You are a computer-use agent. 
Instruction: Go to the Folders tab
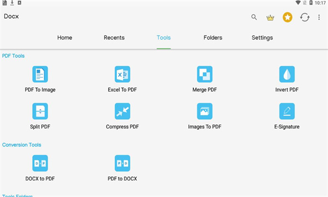213,38
